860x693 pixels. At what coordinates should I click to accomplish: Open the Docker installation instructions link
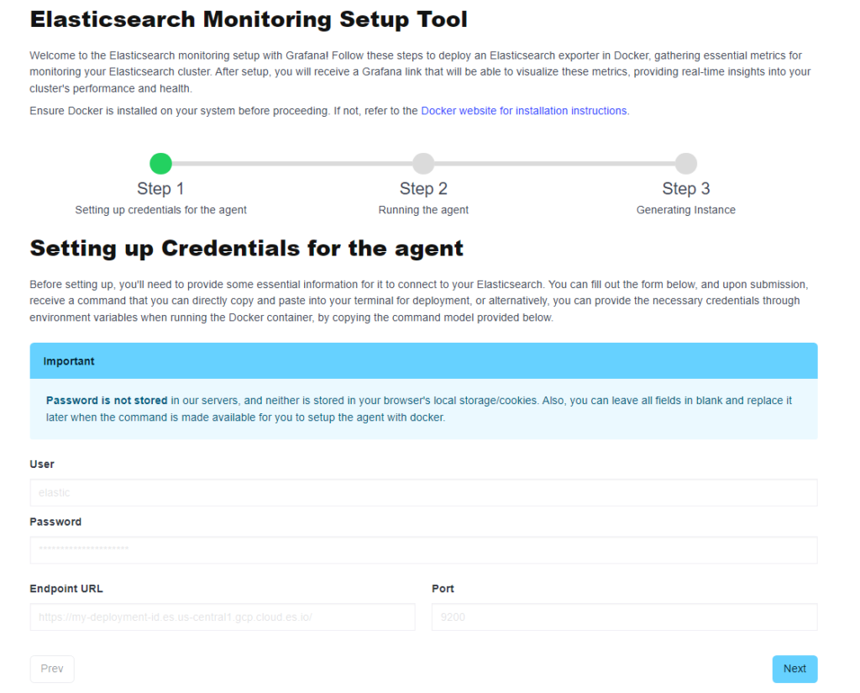524,110
